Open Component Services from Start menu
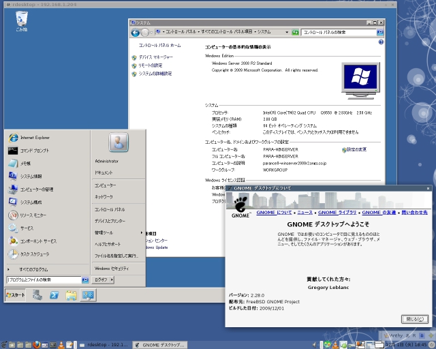The width and height of the screenshot is (436, 349). coord(47,241)
